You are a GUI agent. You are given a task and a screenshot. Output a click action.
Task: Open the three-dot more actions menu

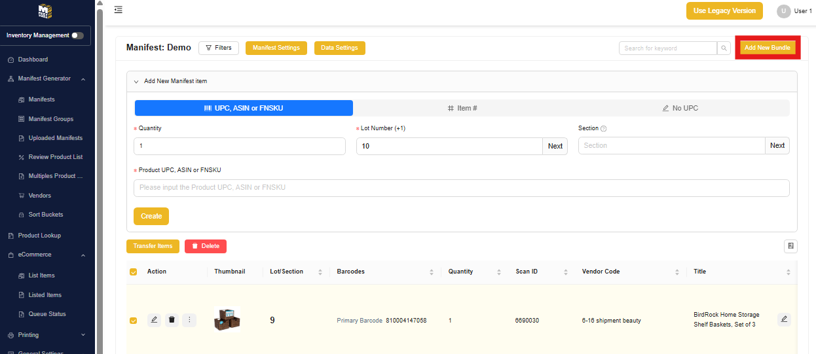(189, 320)
